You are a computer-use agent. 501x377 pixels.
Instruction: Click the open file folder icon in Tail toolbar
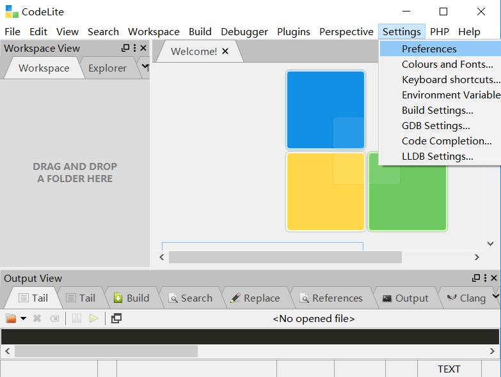click(11, 318)
